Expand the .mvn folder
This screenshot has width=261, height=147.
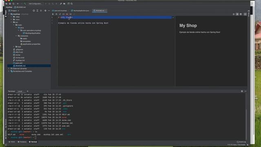pyautogui.click(x=11, y=20)
